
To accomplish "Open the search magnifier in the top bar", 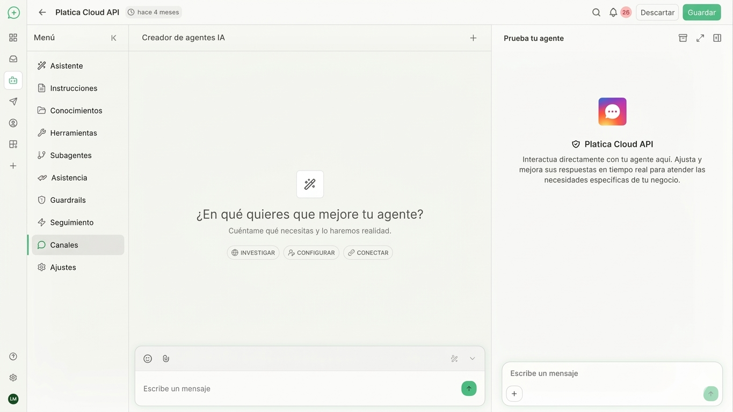I will pyautogui.click(x=593, y=11).
